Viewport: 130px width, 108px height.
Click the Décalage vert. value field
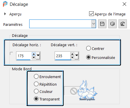pos(63,56)
